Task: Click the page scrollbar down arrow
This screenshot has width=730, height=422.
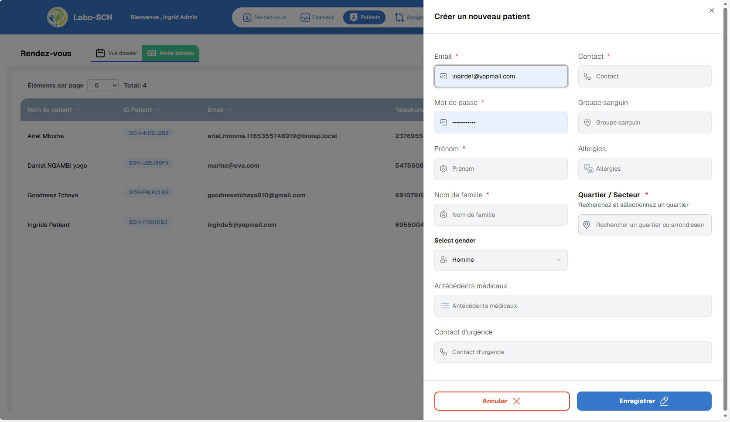Action: tap(726, 416)
